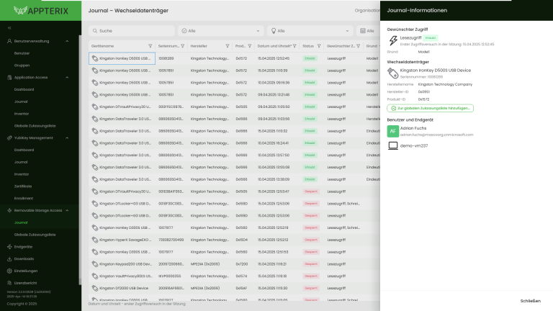Filter the Datum und Uhrzeit column

click(295, 45)
